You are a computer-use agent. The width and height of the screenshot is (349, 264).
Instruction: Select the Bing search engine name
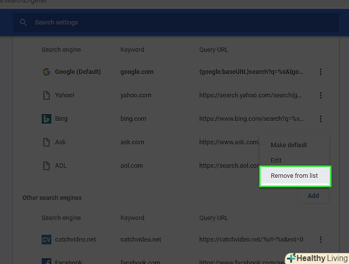(x=61, y=119)
